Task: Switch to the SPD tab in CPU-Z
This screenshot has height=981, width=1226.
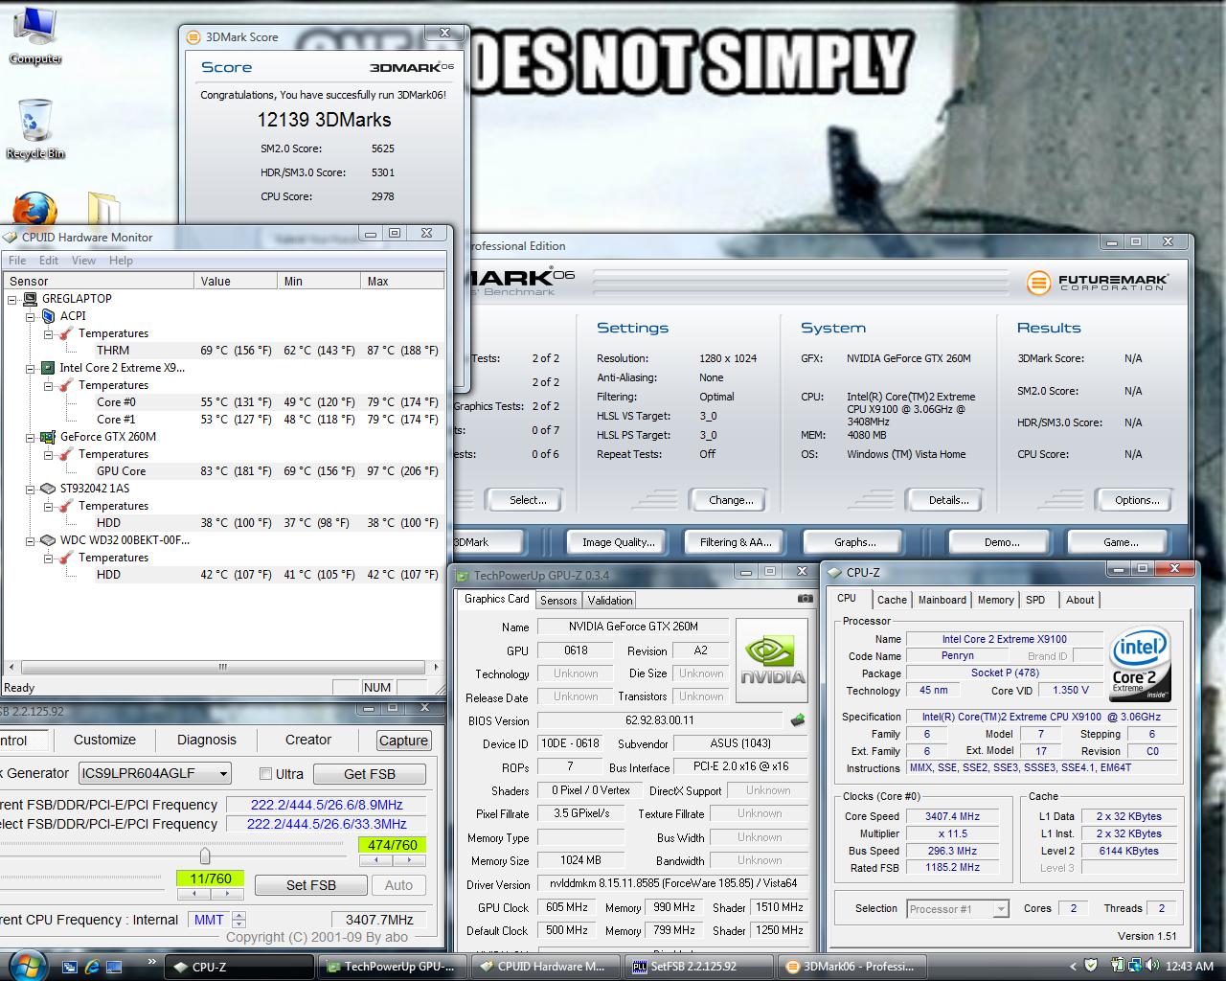Action: pyautogui.click(x=1035, y=600)
